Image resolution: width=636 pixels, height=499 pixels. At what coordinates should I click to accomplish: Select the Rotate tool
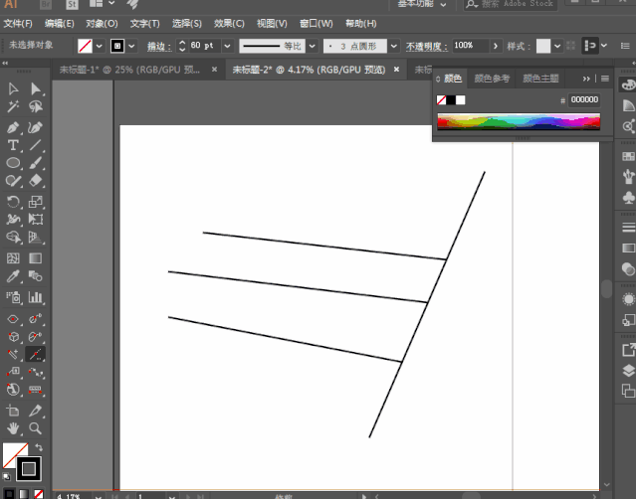click(13, 202)
